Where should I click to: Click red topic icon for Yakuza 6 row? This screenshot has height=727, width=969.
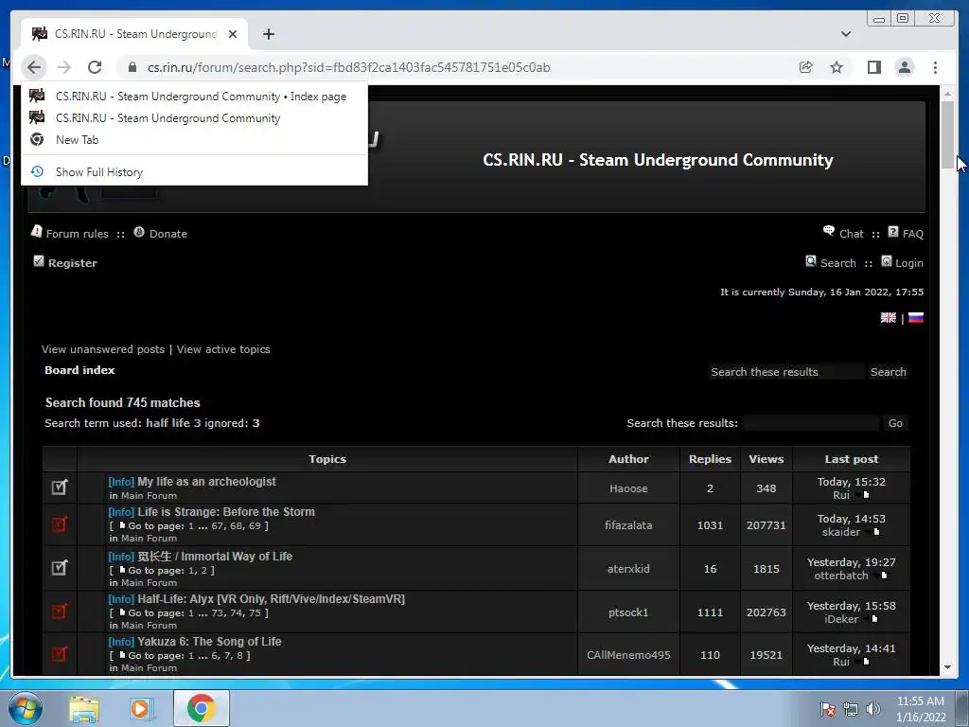coord(60,653)
